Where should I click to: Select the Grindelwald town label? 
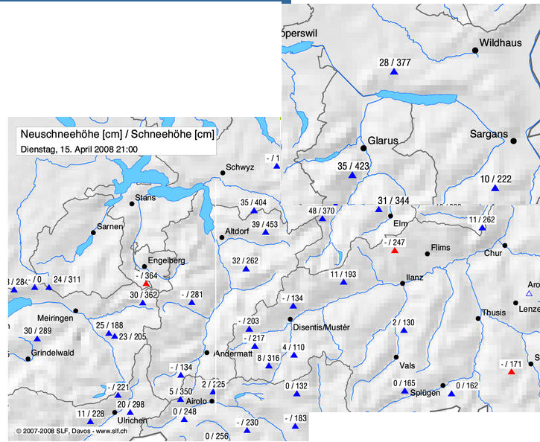pyautogui.click(x=53, y=353)
